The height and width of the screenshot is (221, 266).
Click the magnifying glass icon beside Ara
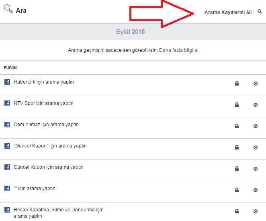[8, 9]
